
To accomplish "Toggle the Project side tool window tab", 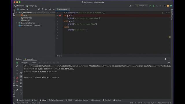I will (x=14, y=12).
